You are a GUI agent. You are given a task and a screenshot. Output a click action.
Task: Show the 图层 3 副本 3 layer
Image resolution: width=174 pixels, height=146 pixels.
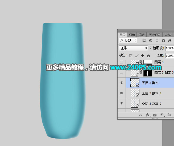pyautogui.click(x=122, y=72)
